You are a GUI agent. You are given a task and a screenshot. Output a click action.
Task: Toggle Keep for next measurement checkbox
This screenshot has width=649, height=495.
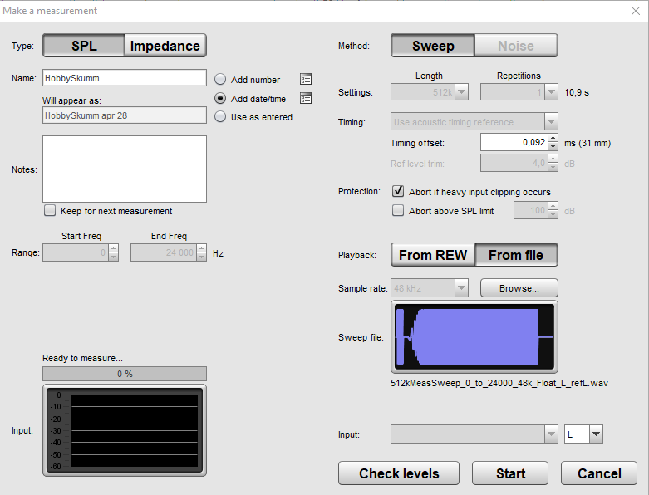pos(50,210)
